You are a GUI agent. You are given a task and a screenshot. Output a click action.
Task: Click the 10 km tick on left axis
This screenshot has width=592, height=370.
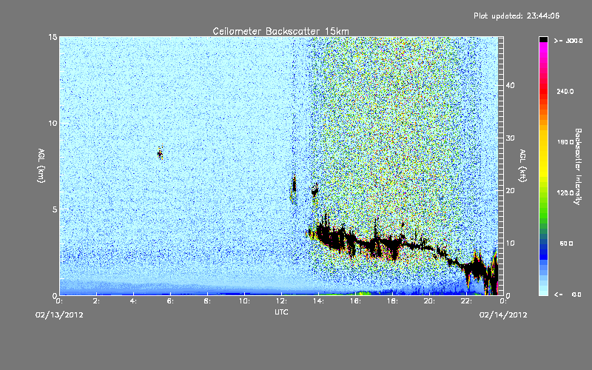tap(53, 124)
